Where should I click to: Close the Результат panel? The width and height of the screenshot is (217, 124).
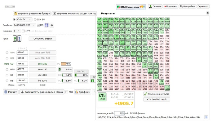(x=208, y=13)
